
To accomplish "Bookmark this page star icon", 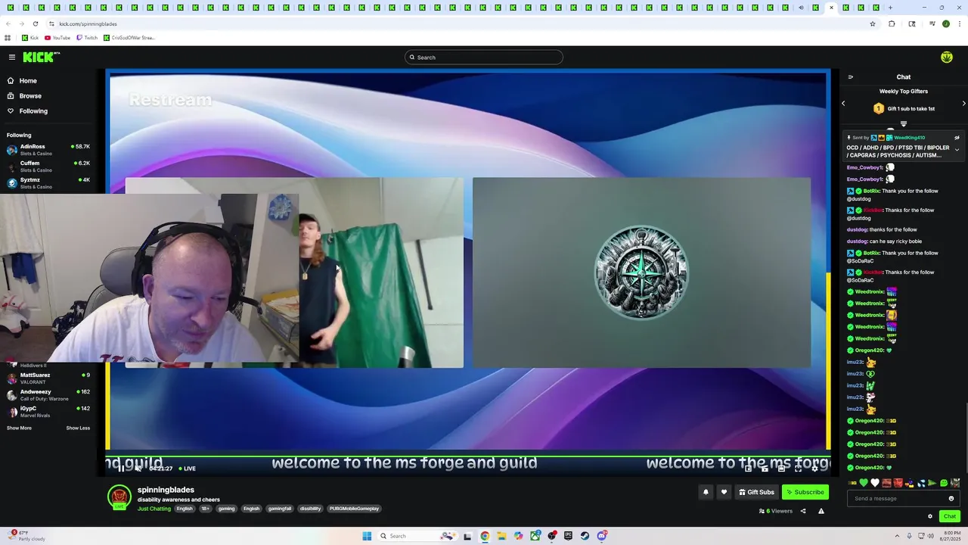I will click(872, 23).
